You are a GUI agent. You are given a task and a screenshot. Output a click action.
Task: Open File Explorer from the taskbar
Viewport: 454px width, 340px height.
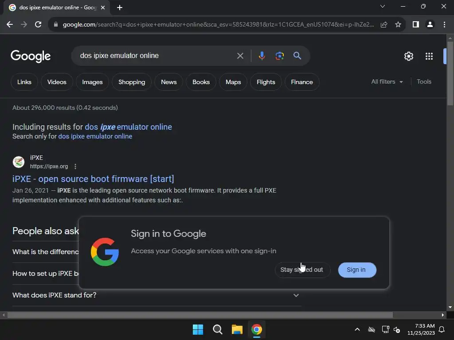point(237,329)
